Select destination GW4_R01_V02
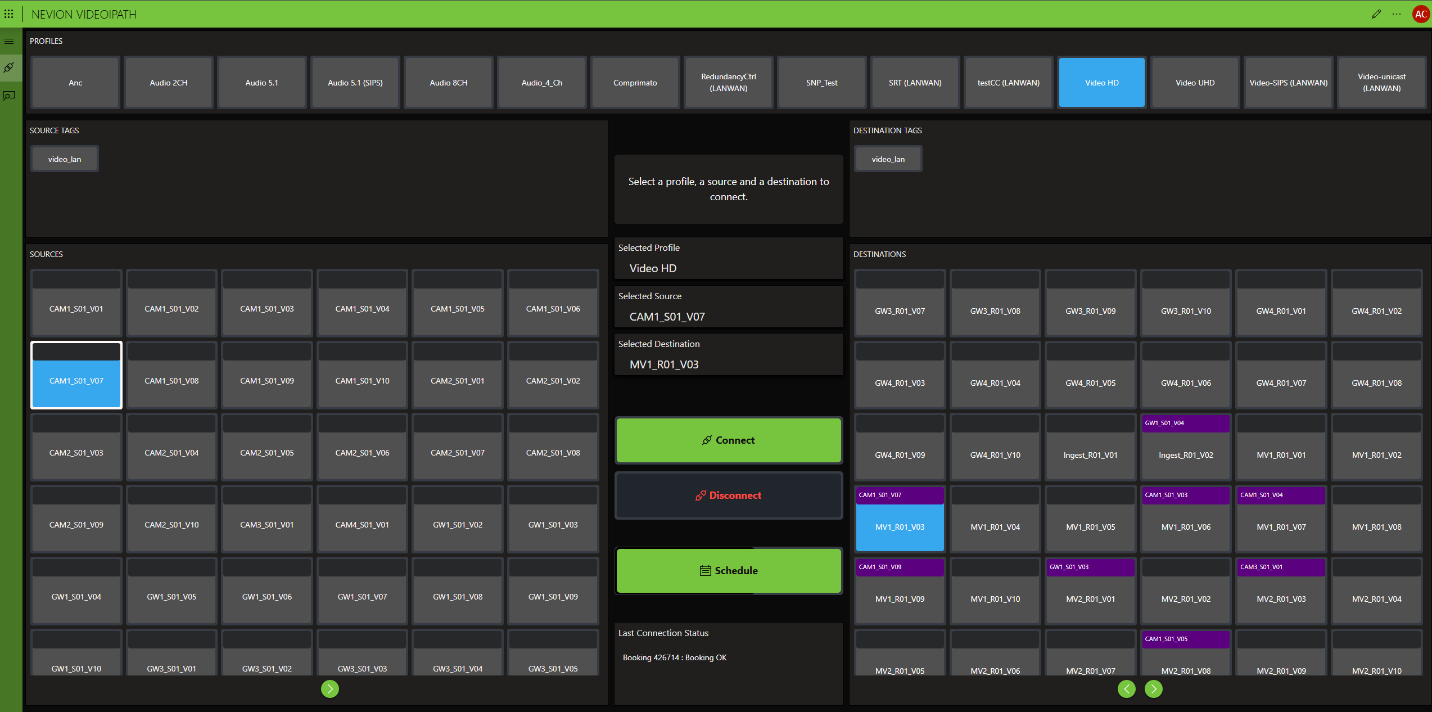The image size is (1432, 712). click(1377, 303)
